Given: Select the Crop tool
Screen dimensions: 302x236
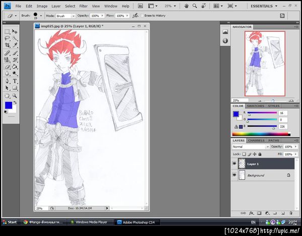Looking at the screenshot, I should (7, 45).
